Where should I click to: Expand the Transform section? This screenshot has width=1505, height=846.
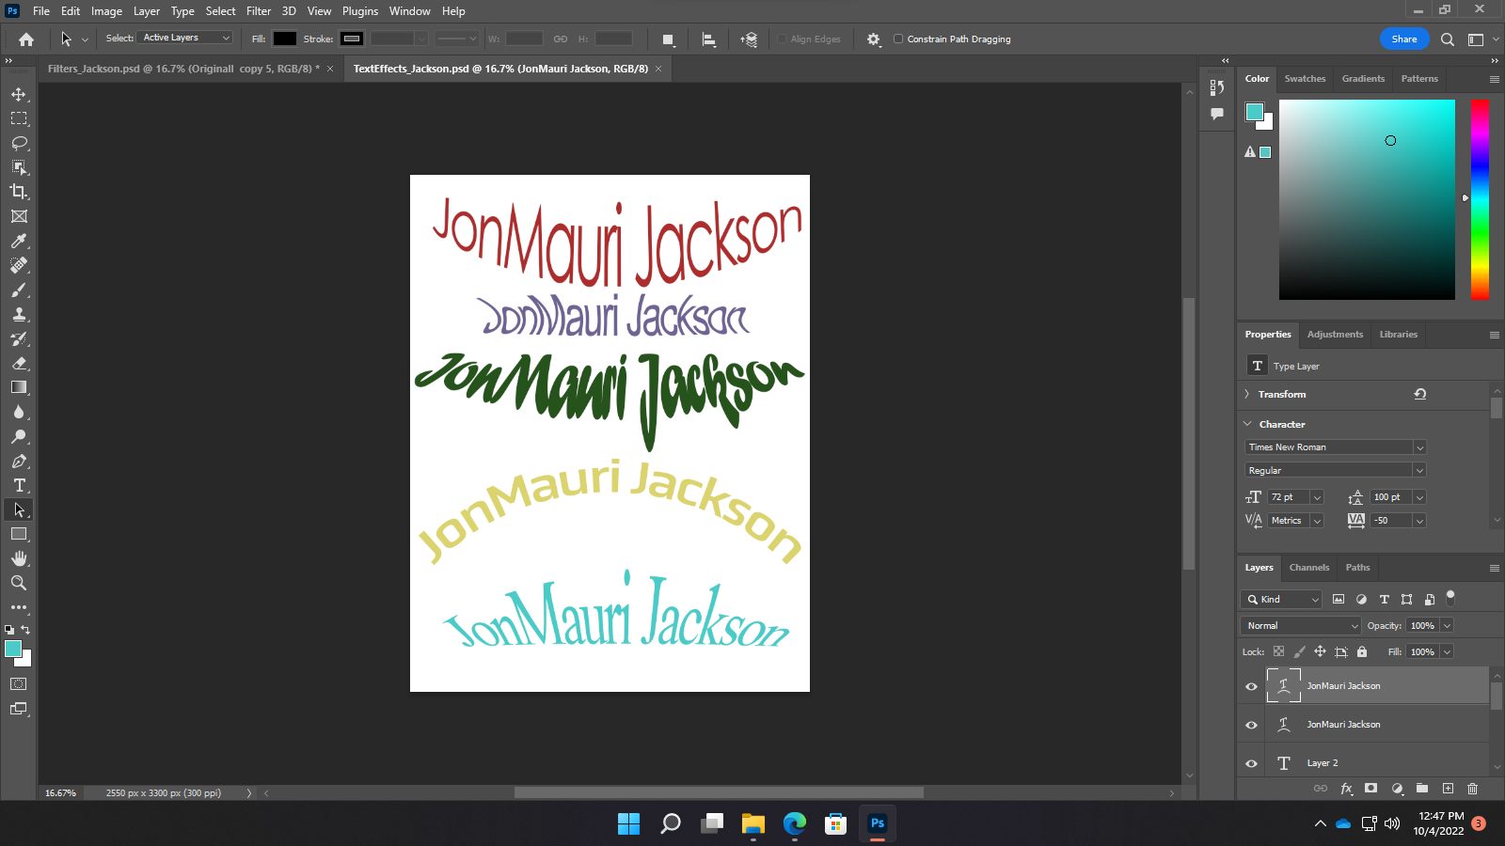pyautogui.click(x=1247, y=395)
